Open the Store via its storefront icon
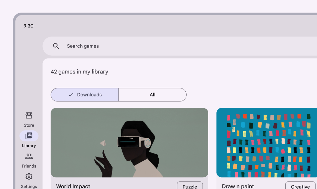The image size is (317, 189). [x=29, y=116]
